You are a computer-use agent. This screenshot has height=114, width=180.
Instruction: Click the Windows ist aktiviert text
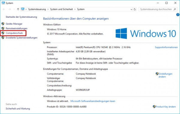tap(58, 101)
